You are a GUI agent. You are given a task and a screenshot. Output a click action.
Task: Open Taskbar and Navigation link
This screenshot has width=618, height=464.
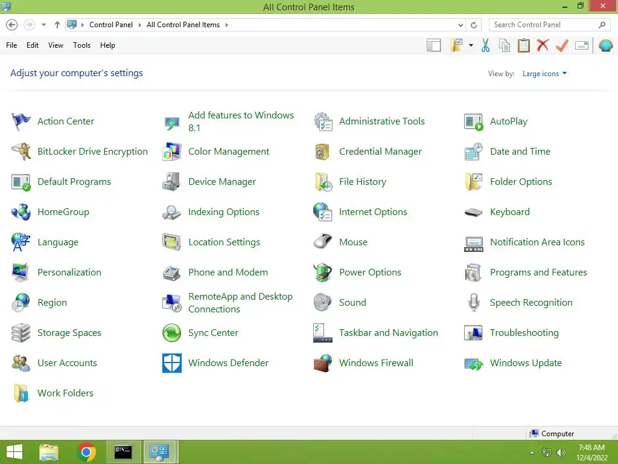tap(389, 333)
